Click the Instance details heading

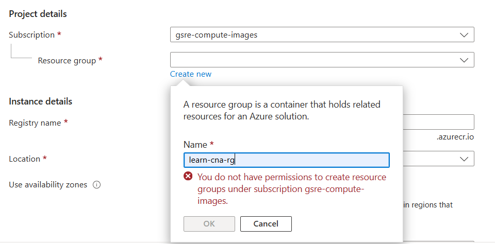40,101
